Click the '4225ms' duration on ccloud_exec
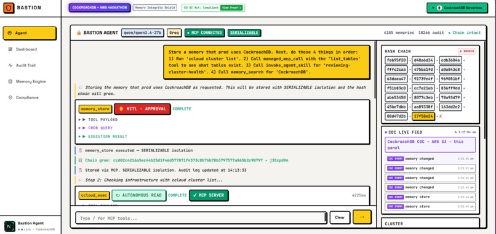496x234 pixels. [359, 195]
